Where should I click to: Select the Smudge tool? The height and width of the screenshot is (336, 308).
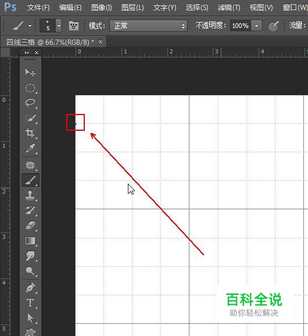pos(30,256)
